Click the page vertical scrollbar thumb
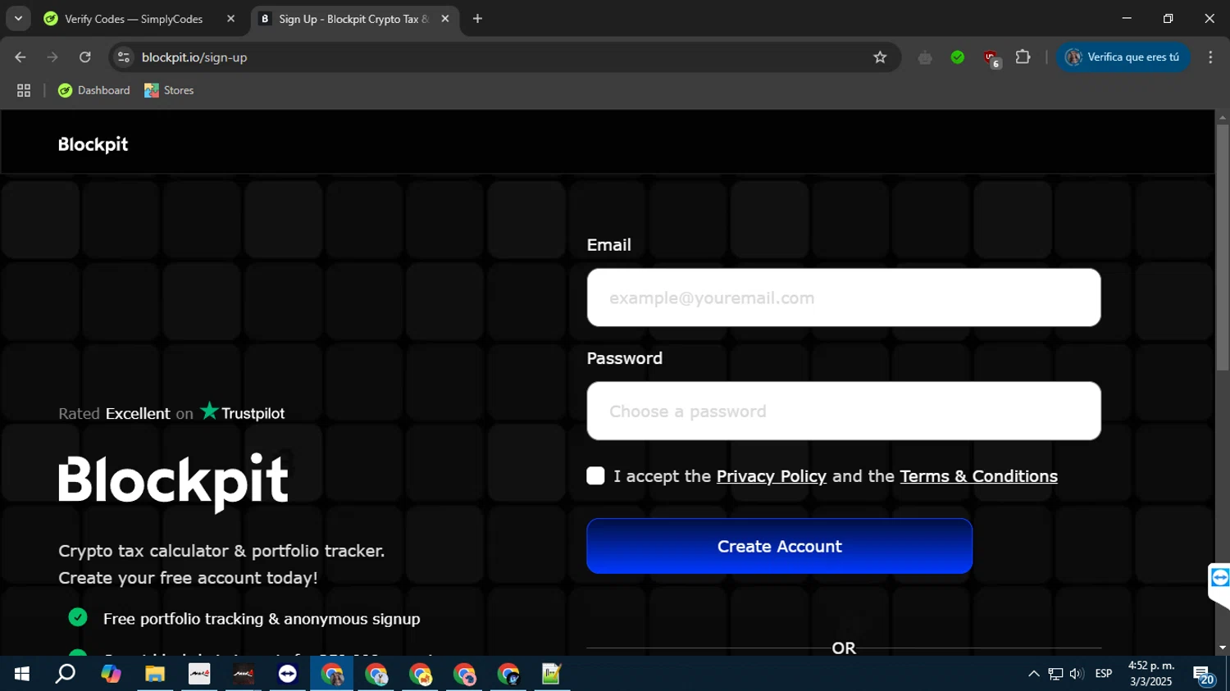The image size is (1230, 691). click(1222, 246)
